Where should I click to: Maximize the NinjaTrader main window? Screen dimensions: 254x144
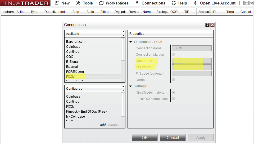(x=246, y=3)
